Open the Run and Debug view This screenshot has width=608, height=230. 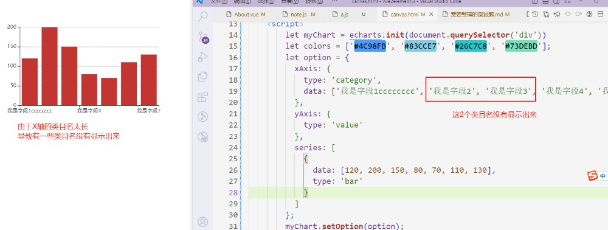coord(203,57)
